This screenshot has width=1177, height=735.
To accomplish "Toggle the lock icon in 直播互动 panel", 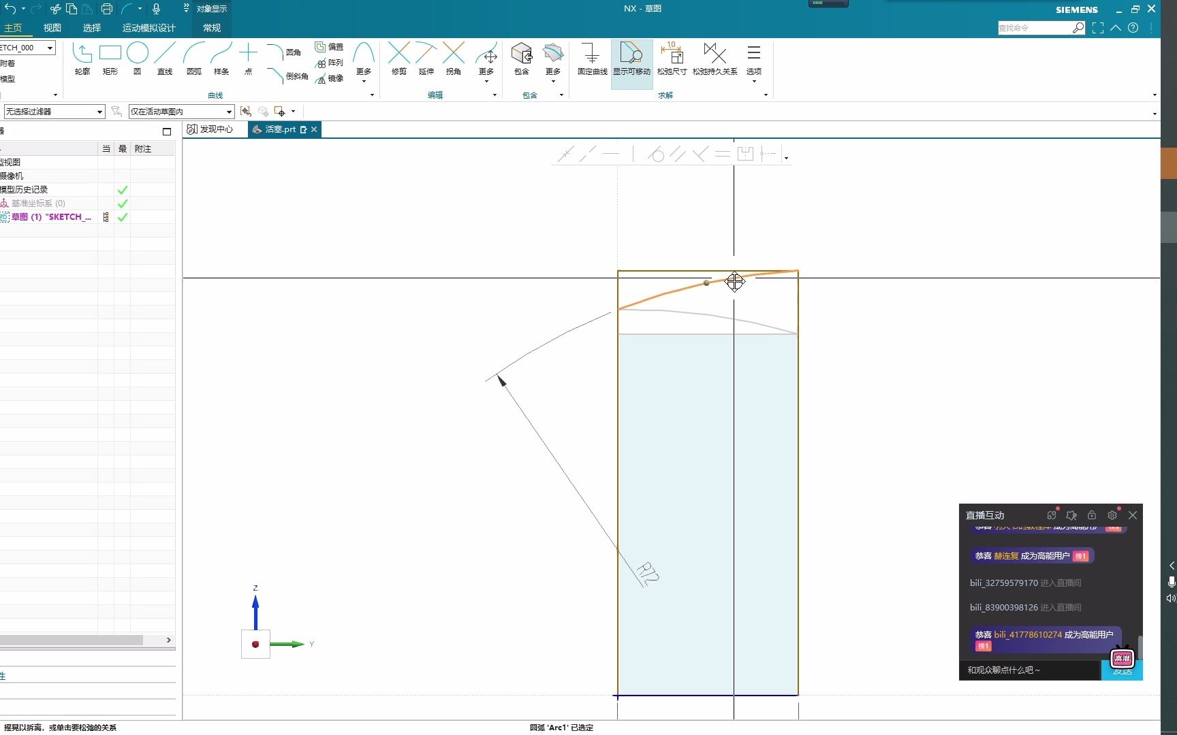I will [1092, 515].
